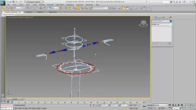Viewport: 196px width, 110px height.
Task: Select the Bind to Space Warp tool
Action: (11, 8)
